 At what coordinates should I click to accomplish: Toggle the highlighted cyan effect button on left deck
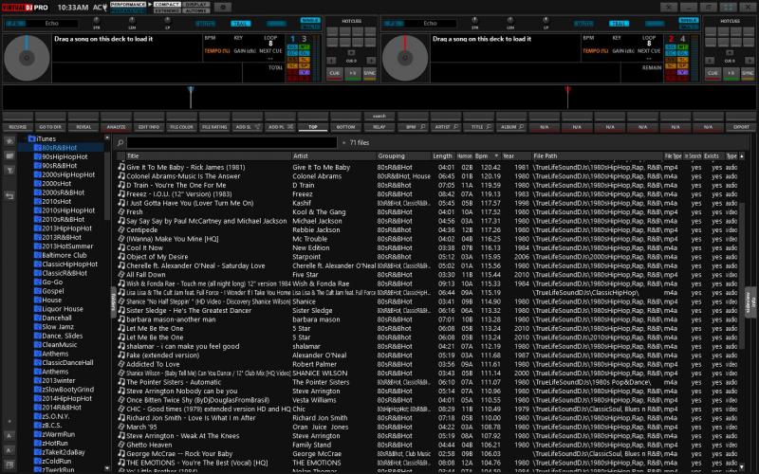point(241,23)
